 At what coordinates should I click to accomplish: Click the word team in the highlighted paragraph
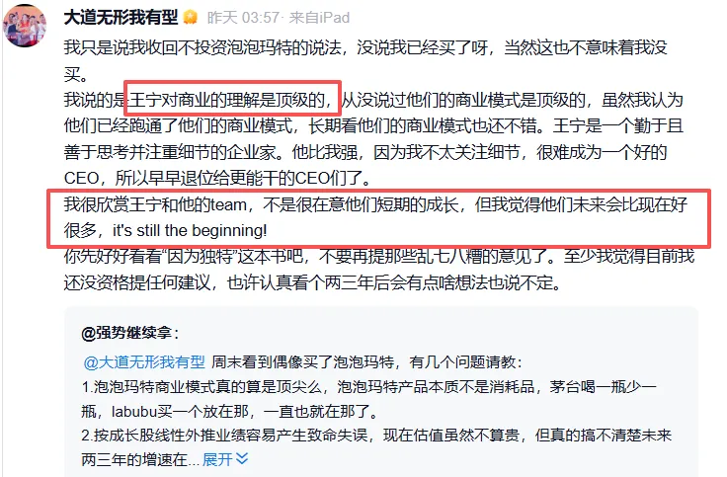228,204
